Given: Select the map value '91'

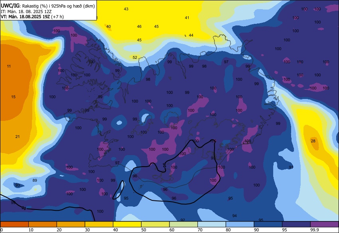Looking at the screenshot, I should (291, 167).
